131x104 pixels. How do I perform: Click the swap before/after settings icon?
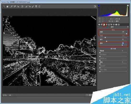tap(90, 95)
